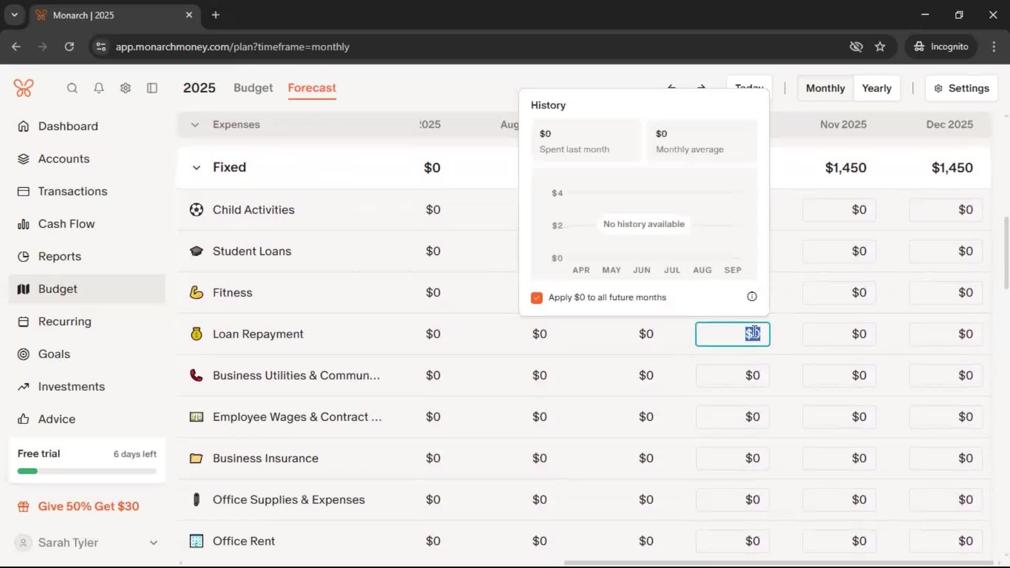Switch the timeframe to Yearly

(x=876, y=88)
